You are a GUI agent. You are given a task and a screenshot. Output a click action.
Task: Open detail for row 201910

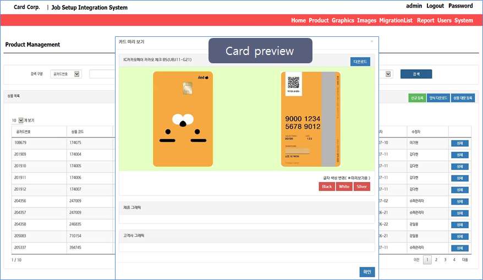[x=459, y=167]
